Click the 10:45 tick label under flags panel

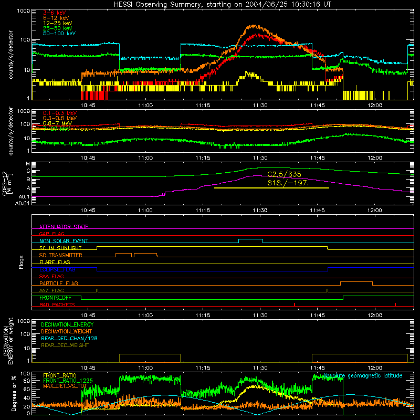tap(88, 316)
